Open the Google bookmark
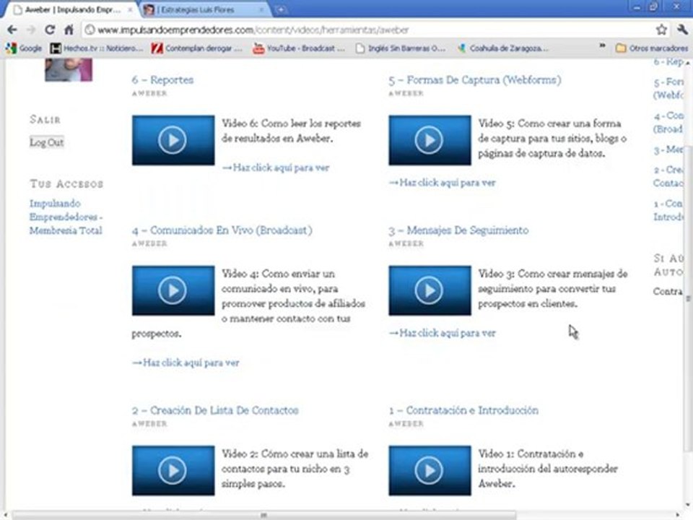693x520 pixels. (x=24, y=48)
